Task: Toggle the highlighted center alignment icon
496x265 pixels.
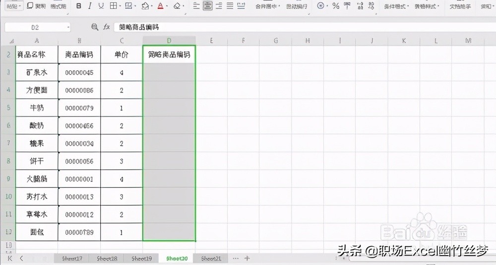Action: pyautogui.click(x=207, y=5)
